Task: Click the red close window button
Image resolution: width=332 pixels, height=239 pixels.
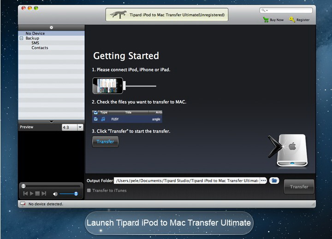Action: click(24, 8)
